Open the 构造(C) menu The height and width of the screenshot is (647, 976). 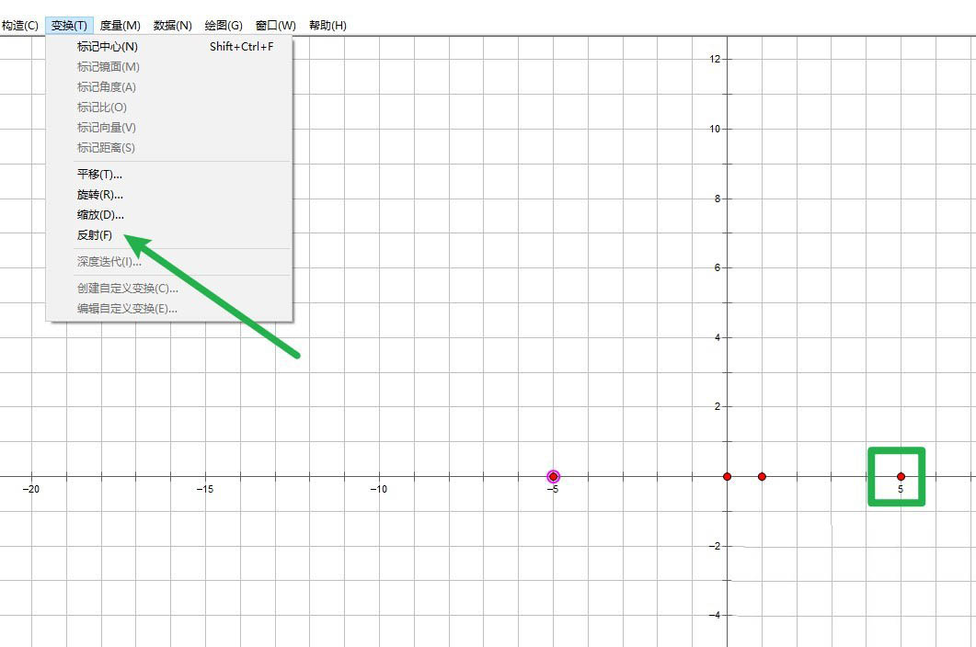(20, 26)
